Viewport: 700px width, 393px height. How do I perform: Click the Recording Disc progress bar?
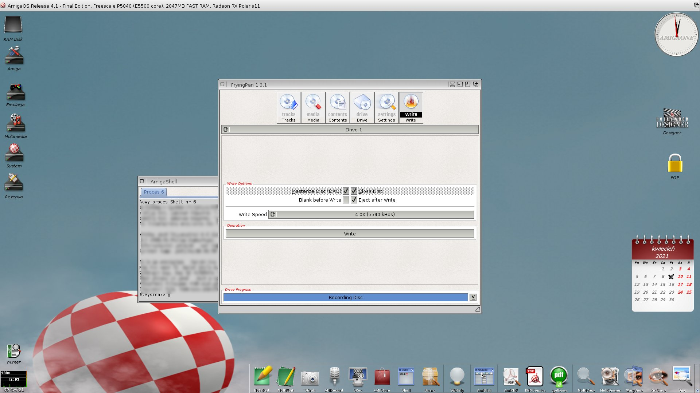click(x=345, y=297)
